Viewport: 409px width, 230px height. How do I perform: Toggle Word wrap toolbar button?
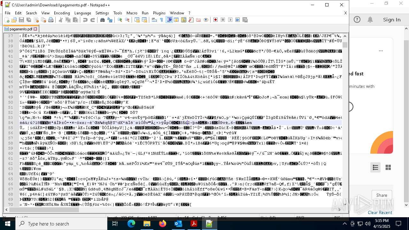coord(154,20)
